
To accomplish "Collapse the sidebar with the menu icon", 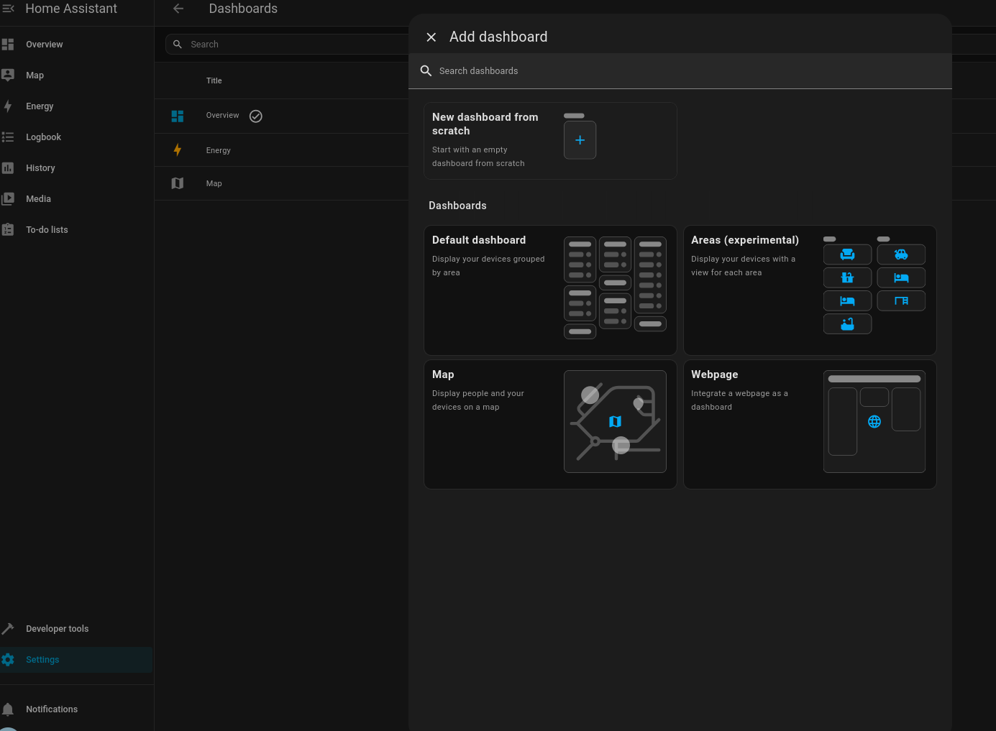I will tap(8, 9).
